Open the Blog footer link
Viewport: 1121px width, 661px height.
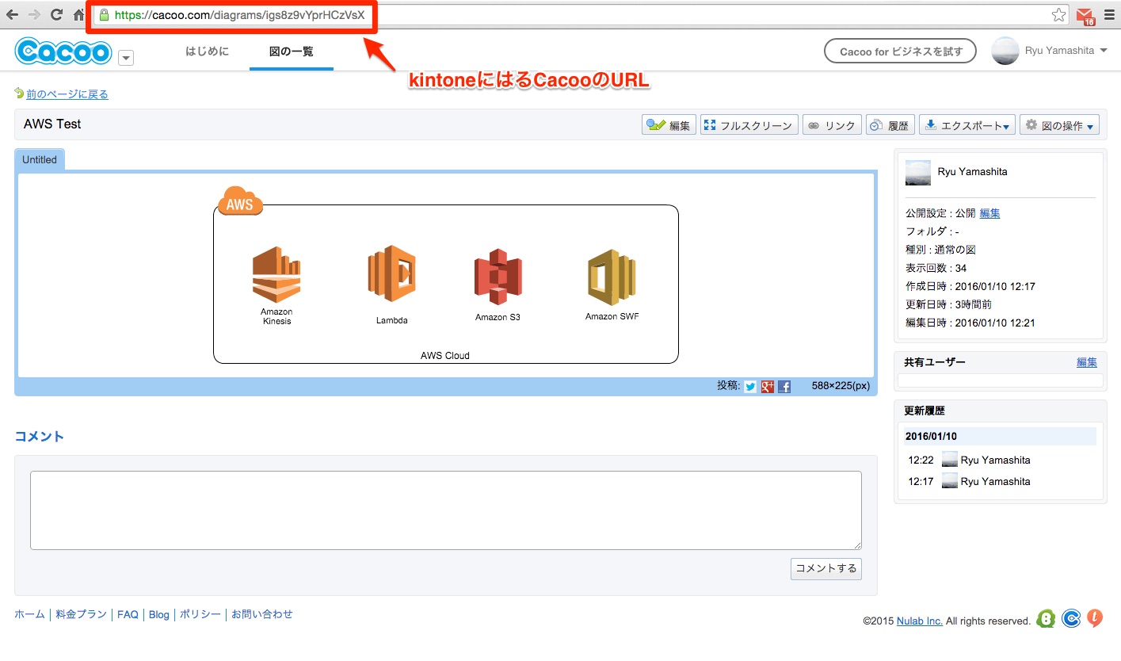coord(159,614)
